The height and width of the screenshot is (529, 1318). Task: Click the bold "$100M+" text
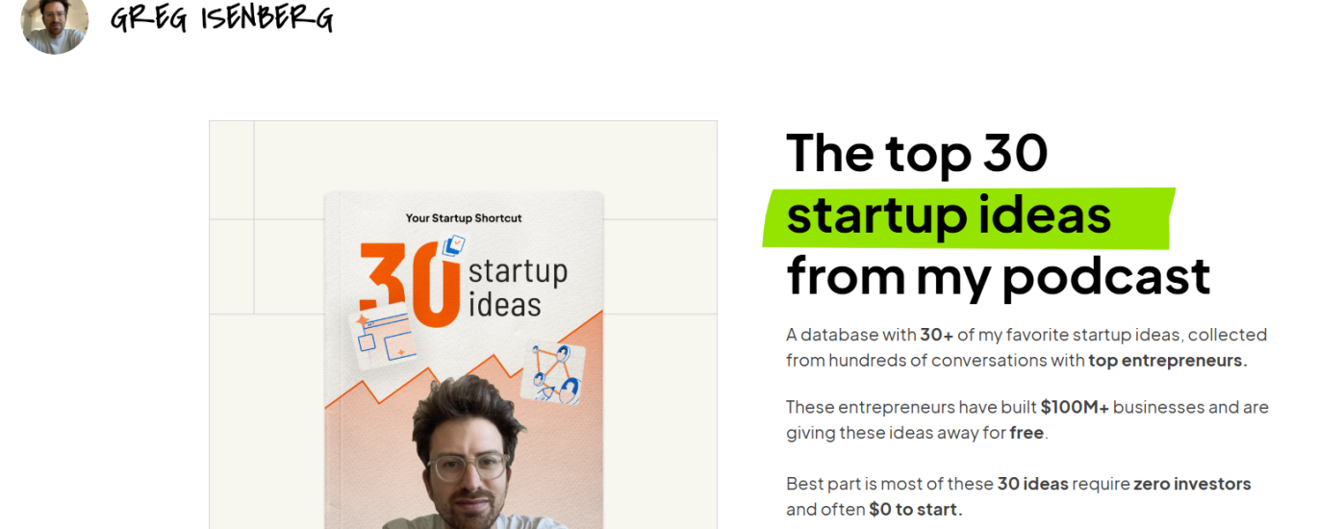click(1075, 407)
